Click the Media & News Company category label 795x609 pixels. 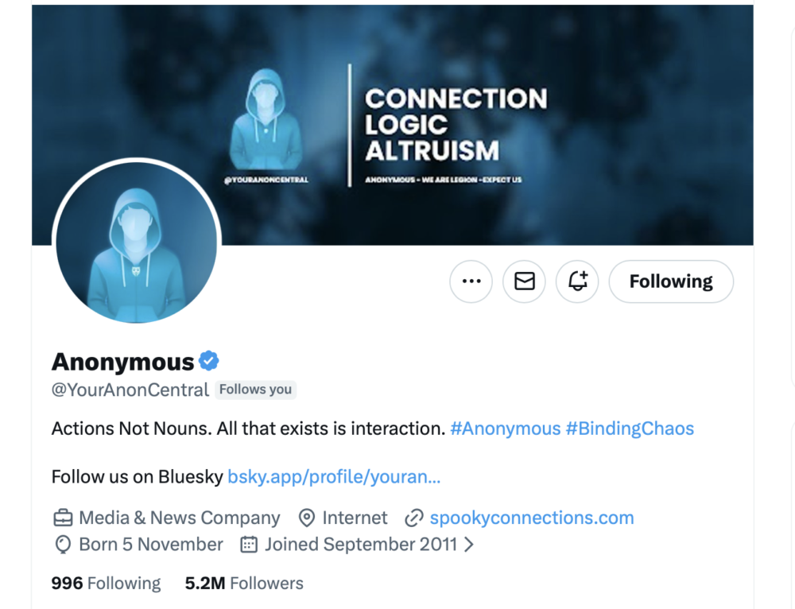click(179, 518)
